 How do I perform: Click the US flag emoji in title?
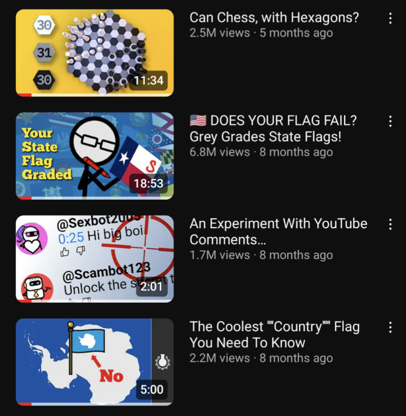click(x=198, y=120)
